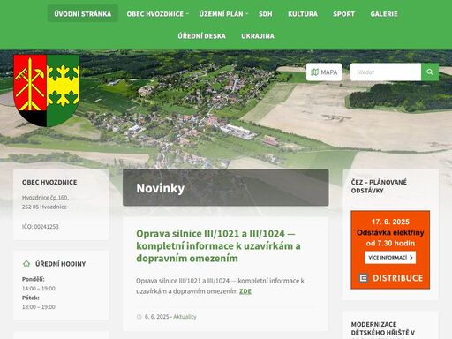Click the house icon beside Úřední hodiny

[x=26, y=264]
